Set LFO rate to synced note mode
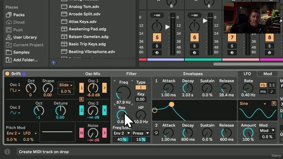Screen dimensions: 283x159 272,91
